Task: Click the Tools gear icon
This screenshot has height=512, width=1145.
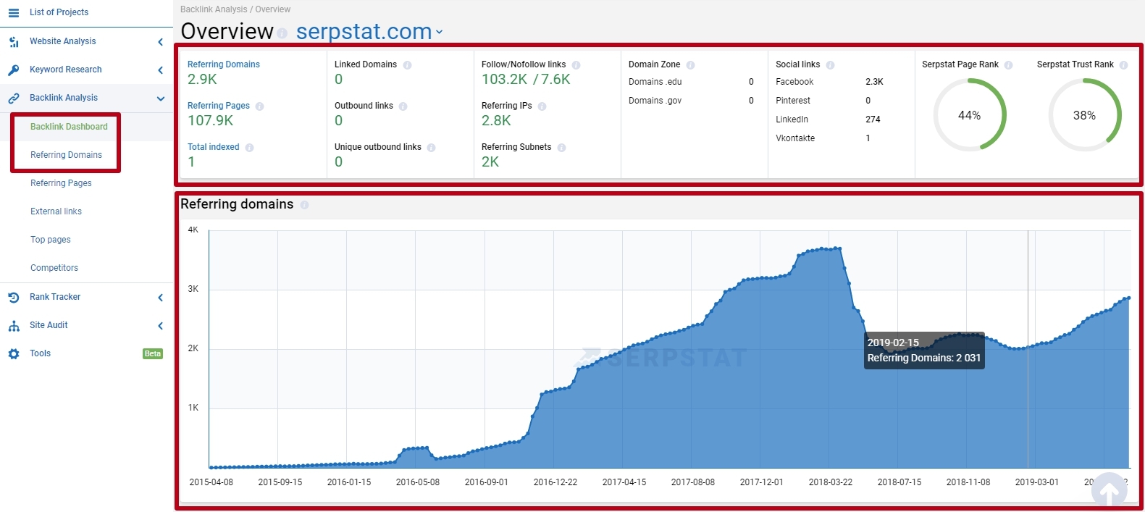Action: [14, 354]
